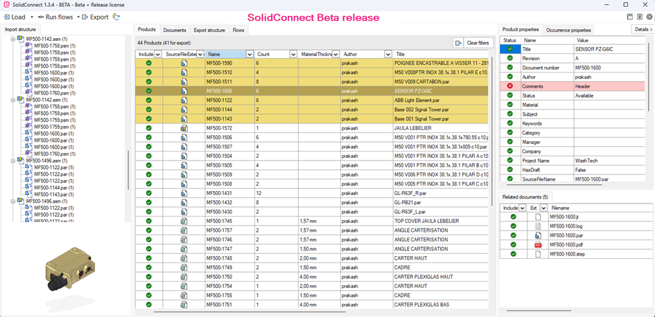Screen dimensions: 655x317
Task: Click the window layout icon in top-right toolbar
Action: coord(630,17)
